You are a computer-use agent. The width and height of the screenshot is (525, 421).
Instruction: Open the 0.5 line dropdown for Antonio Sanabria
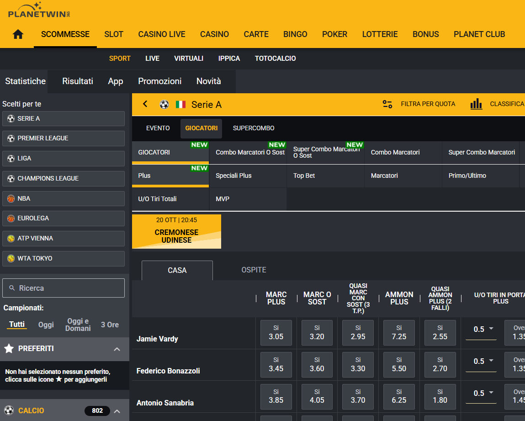click(481, 393)
